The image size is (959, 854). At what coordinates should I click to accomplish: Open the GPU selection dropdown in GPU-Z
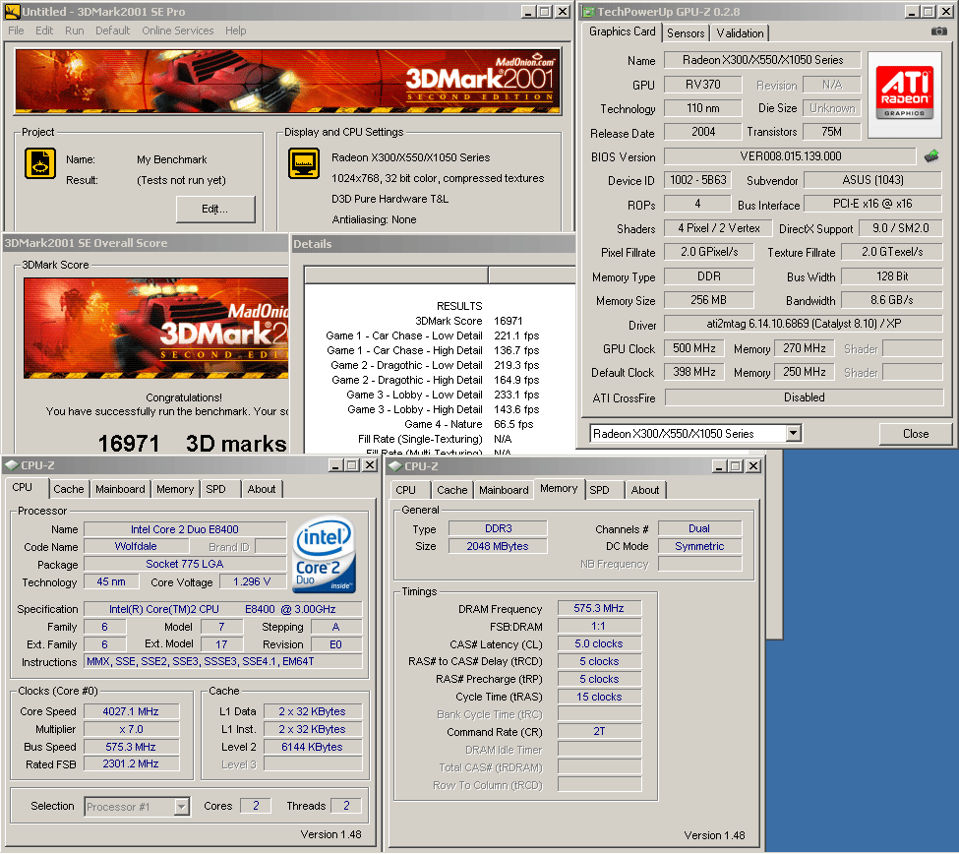(x=793, y=433)
